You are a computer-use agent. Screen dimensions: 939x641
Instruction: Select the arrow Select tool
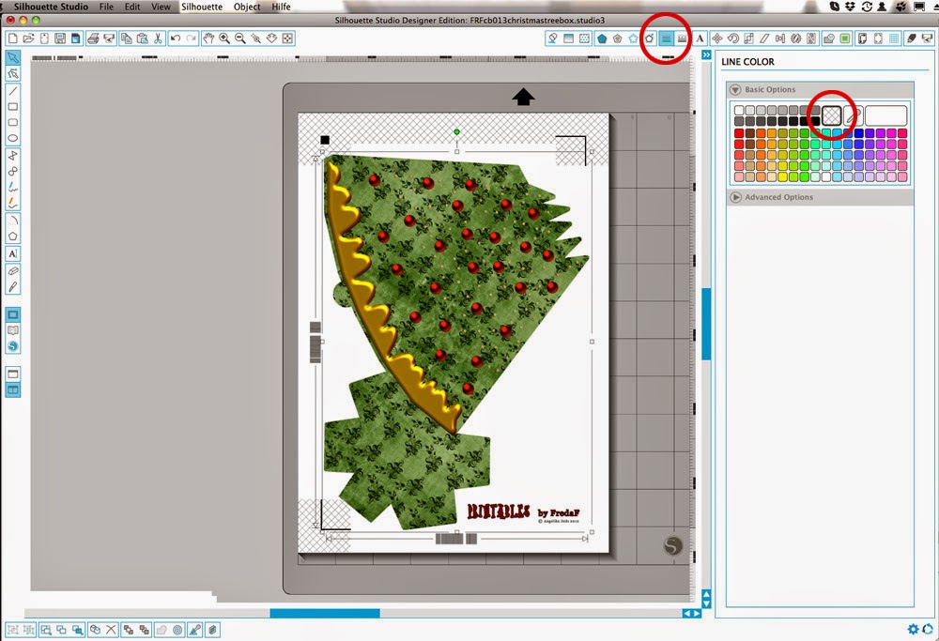(x=12, y=57)
